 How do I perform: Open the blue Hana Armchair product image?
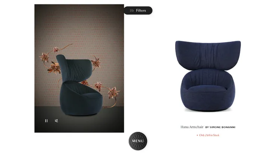pos(208,76)
